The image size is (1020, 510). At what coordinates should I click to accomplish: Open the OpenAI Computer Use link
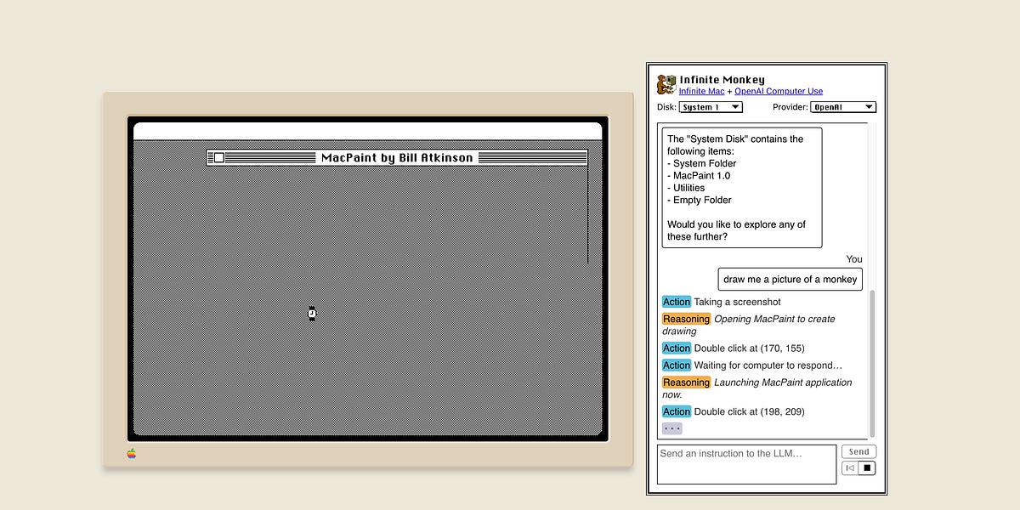[779, 91]
